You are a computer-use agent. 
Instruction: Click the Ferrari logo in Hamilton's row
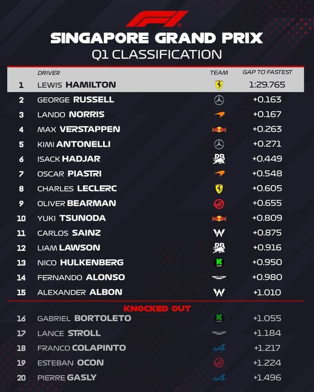coord(219,85)
